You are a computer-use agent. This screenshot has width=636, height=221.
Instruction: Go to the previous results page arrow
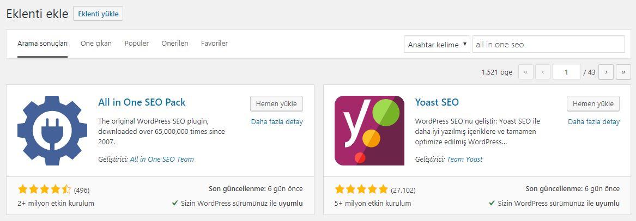(543, 72)
